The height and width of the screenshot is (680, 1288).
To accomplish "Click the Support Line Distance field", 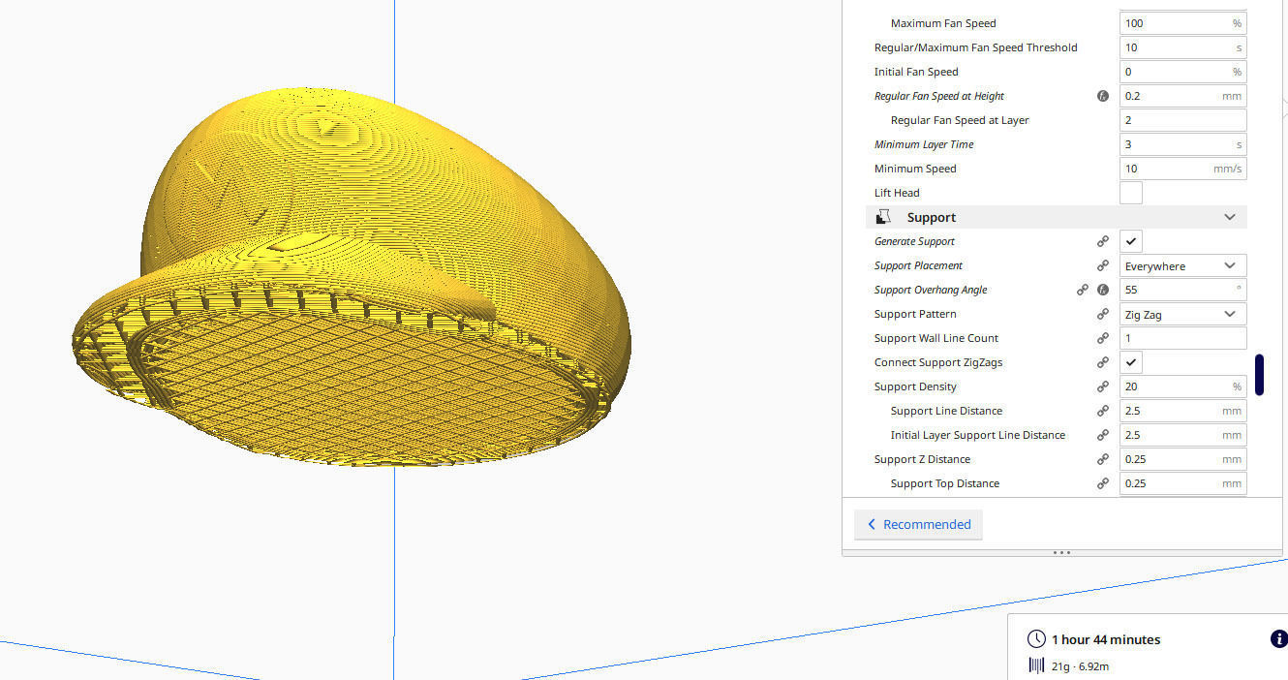I will [1182, 411].
